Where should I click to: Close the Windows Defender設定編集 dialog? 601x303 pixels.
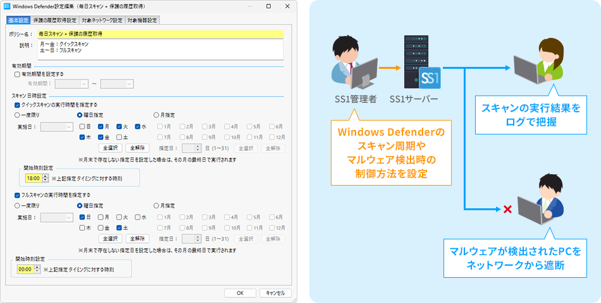tap(287, 6)
